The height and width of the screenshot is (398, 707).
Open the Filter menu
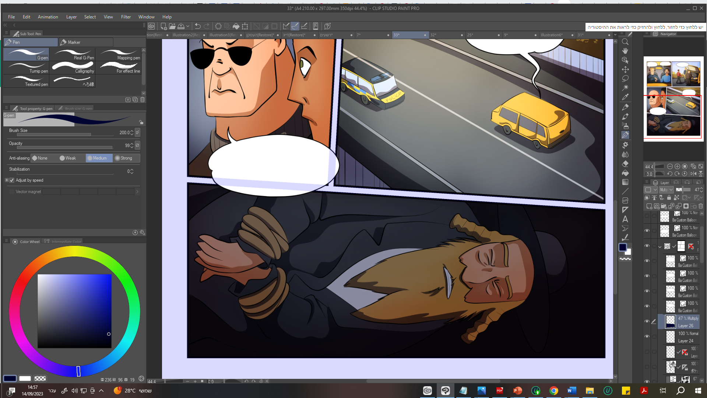pyautogui.click(x=126, y=17)
